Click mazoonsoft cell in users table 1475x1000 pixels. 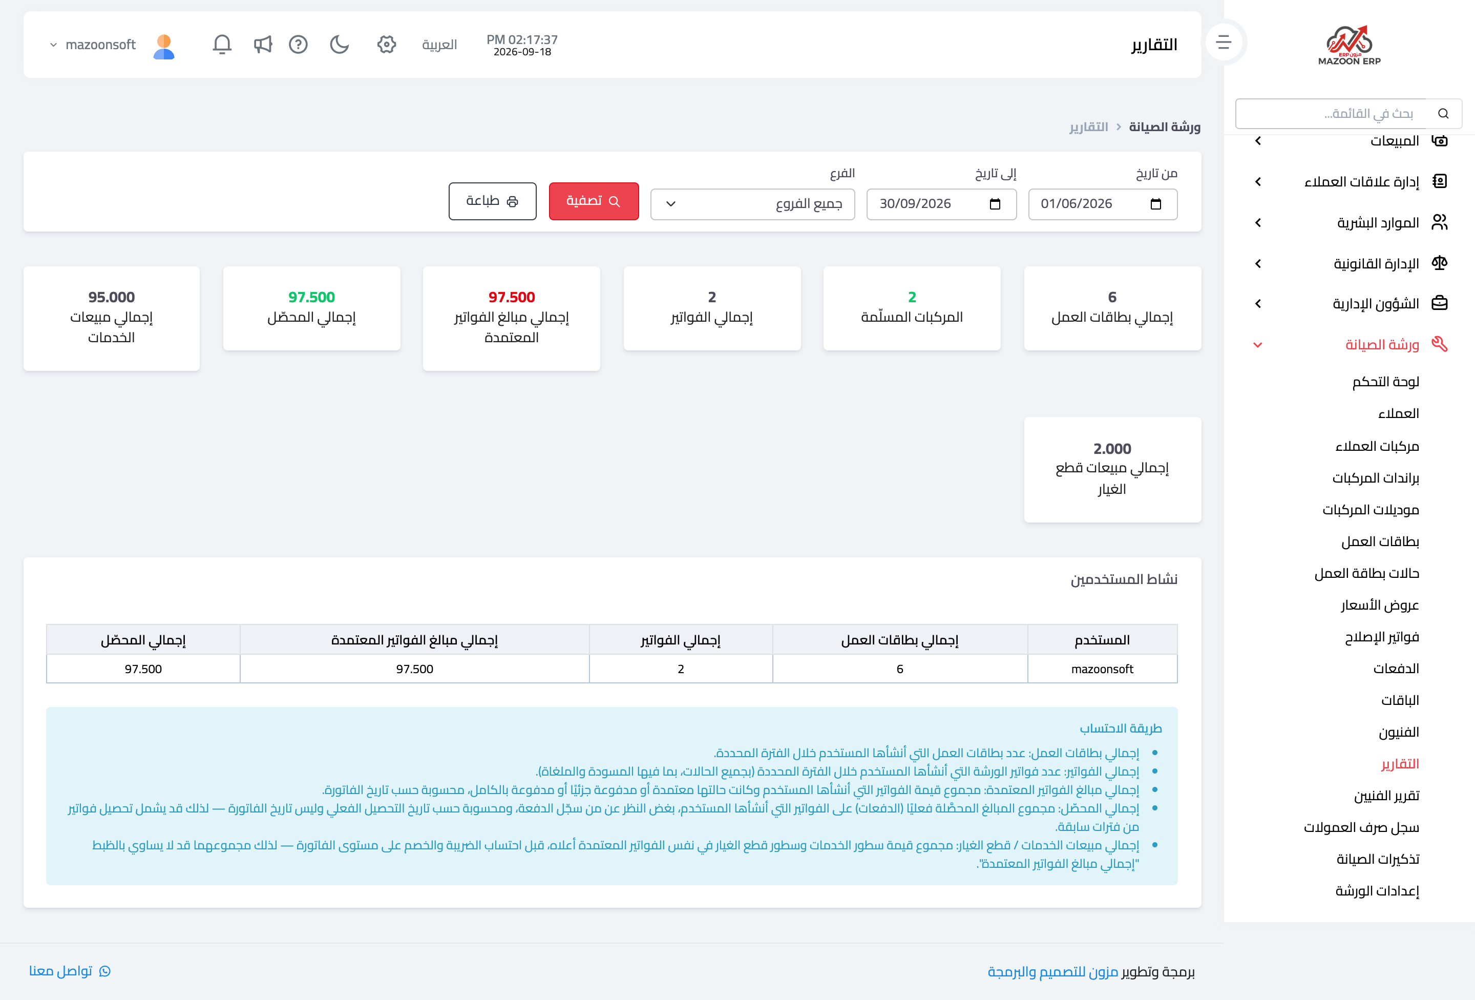1102,669
